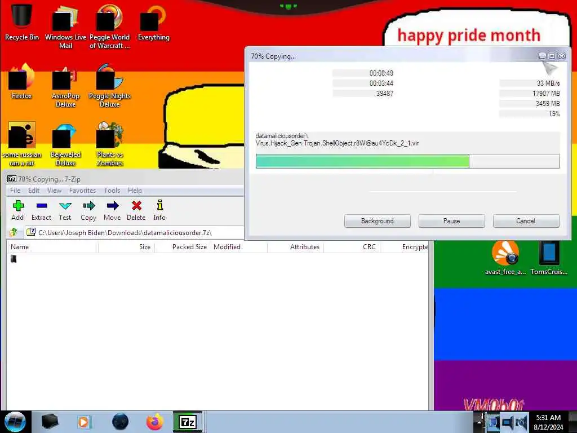The image size is (577, 433).
Task: Open the Recycle Bin desktop icon
Action: (x=22, y=22)
